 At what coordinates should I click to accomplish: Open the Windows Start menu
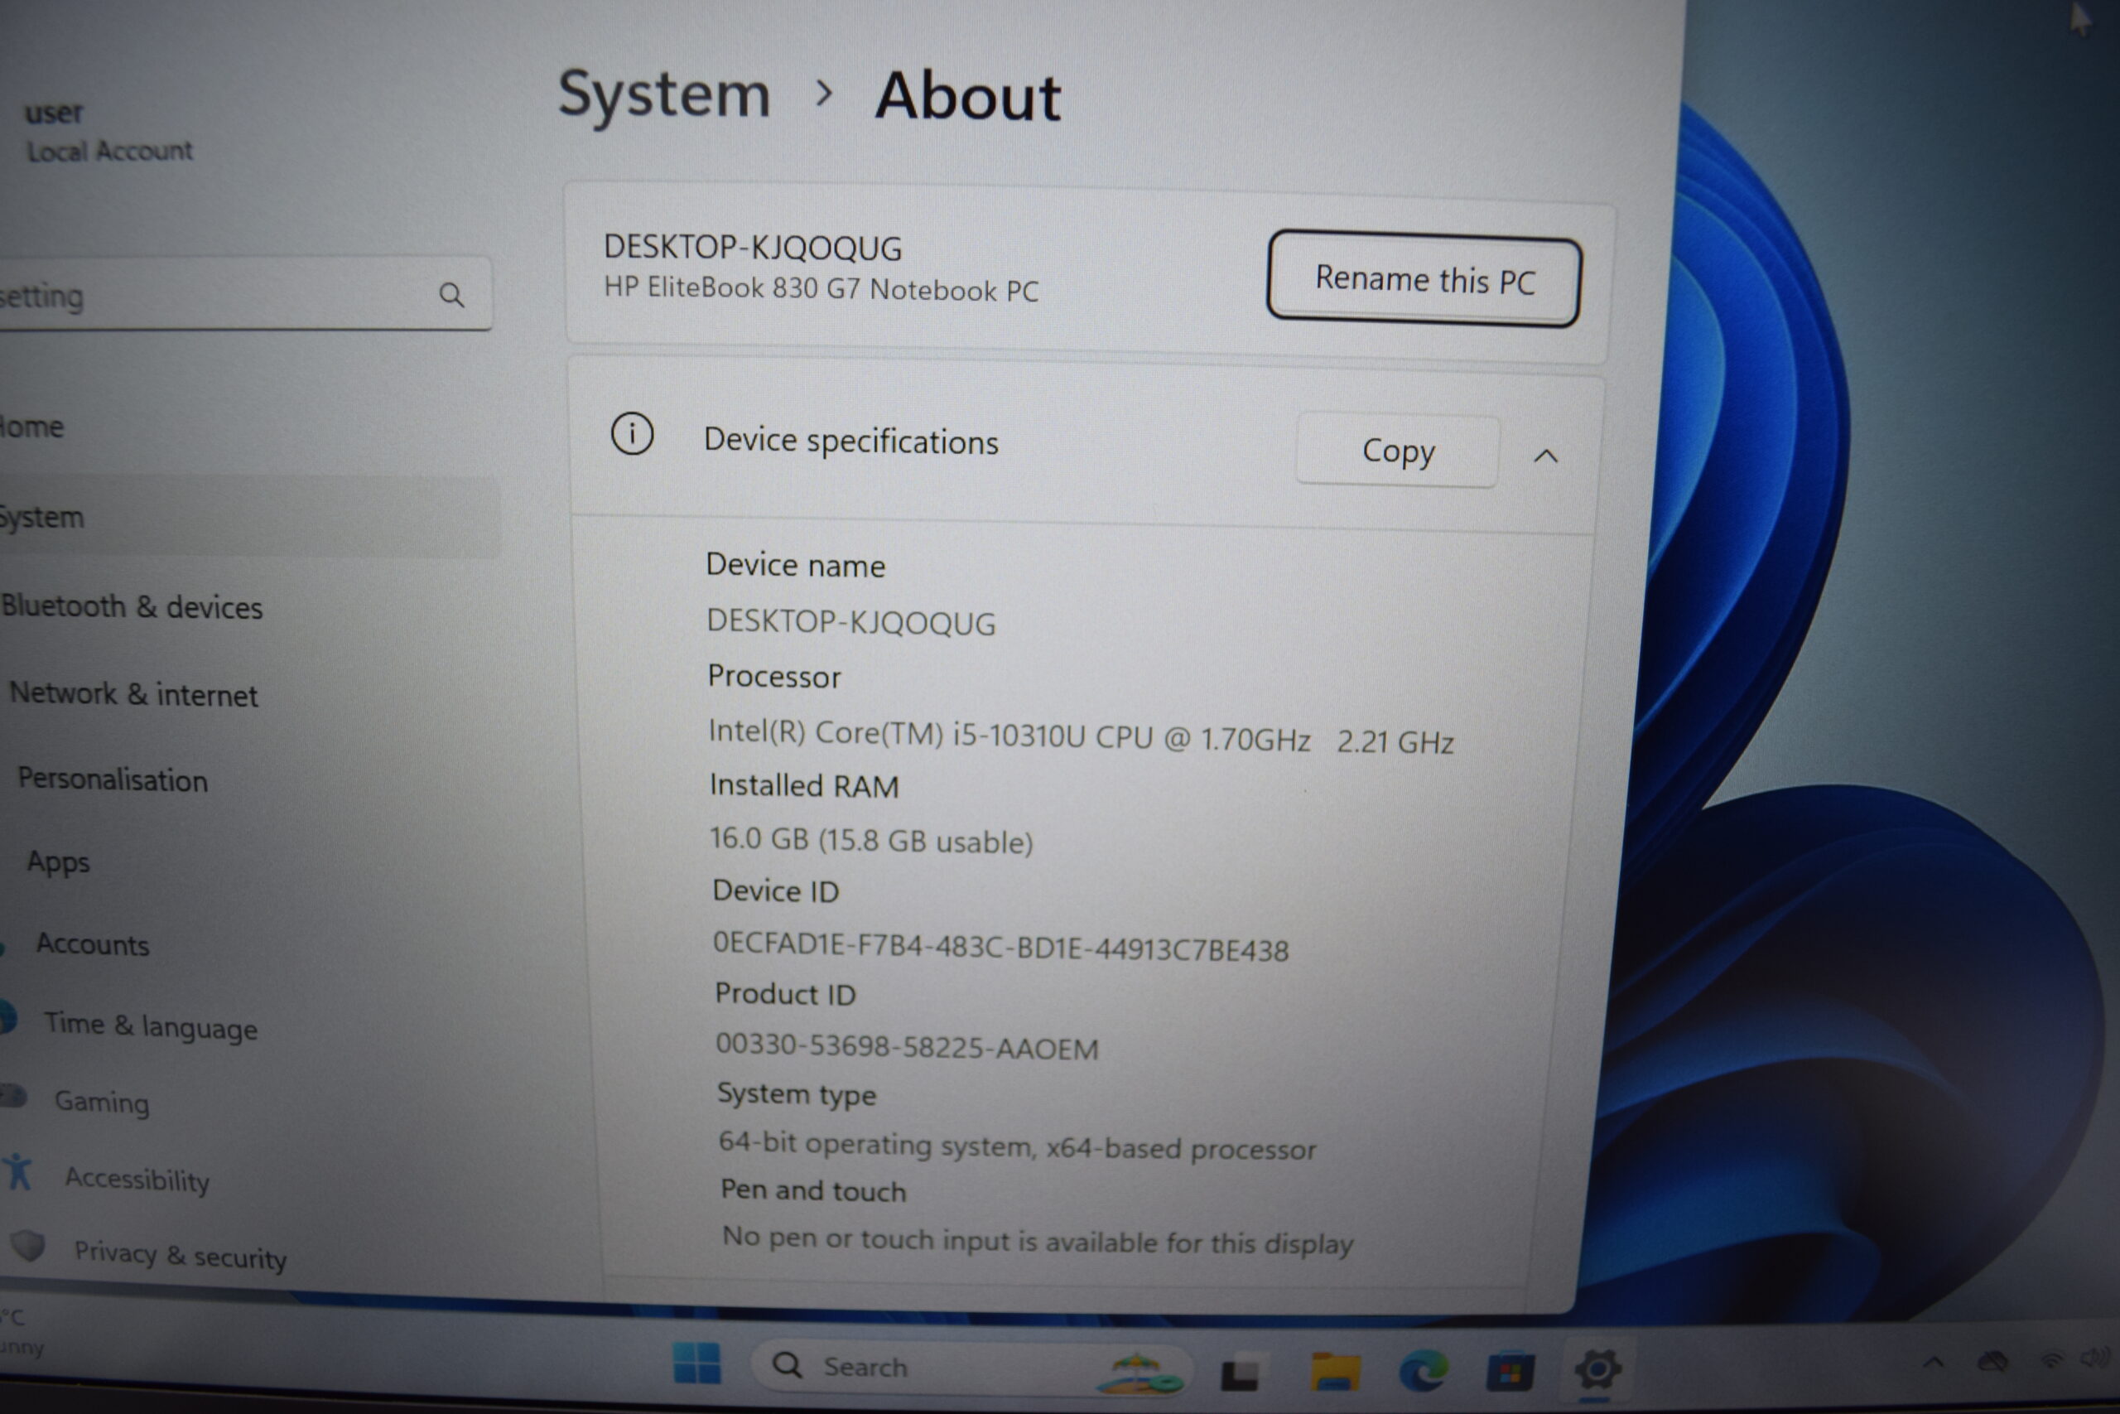(x=696, y=1363)
